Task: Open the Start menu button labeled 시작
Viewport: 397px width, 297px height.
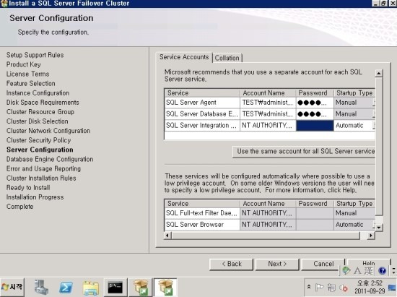Action: coord(12,287)
